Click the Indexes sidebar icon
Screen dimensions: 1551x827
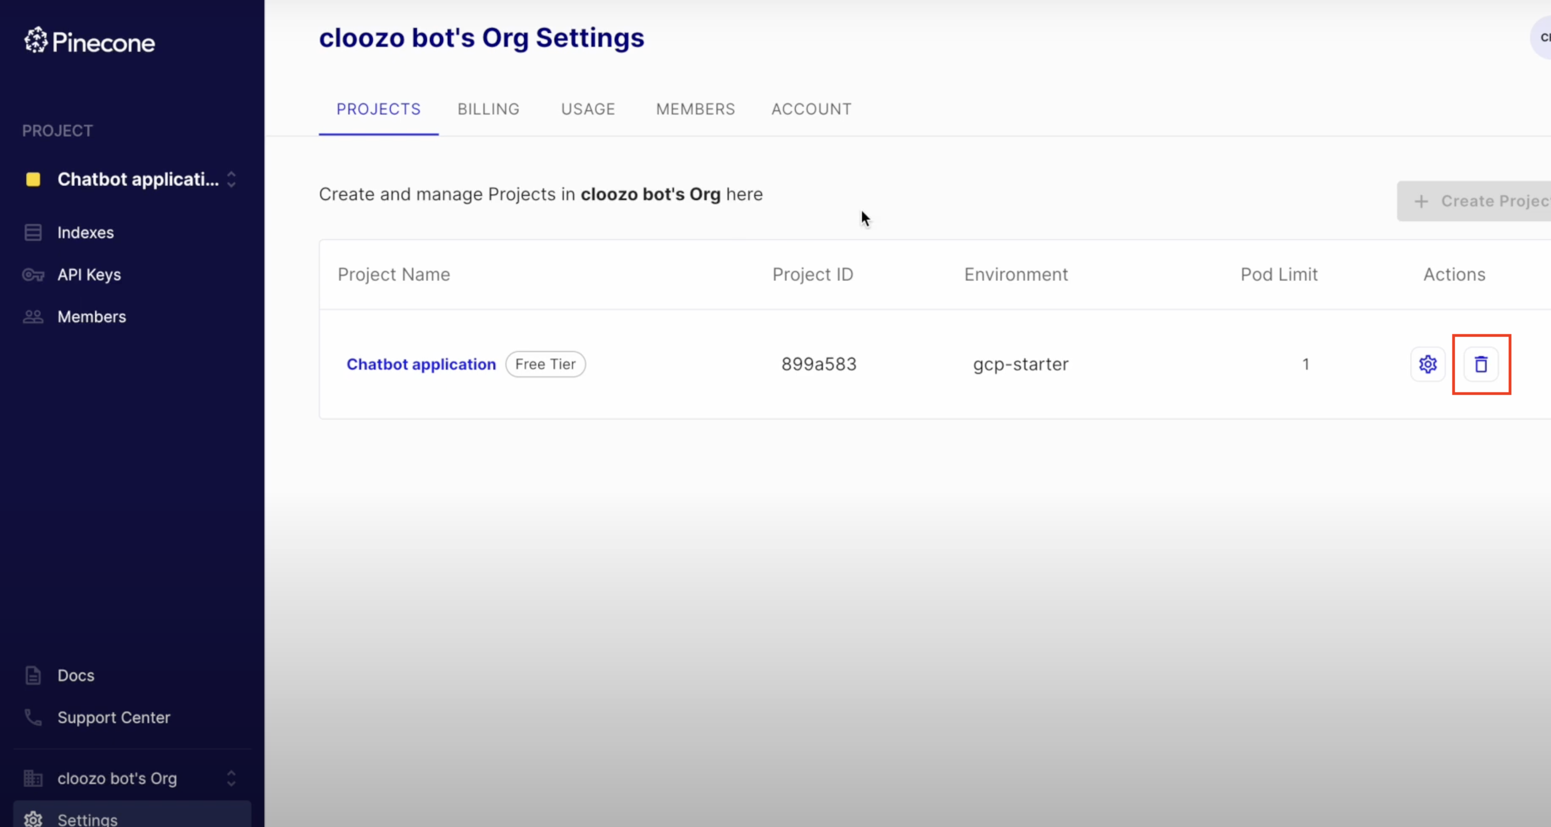click(33, 232)
